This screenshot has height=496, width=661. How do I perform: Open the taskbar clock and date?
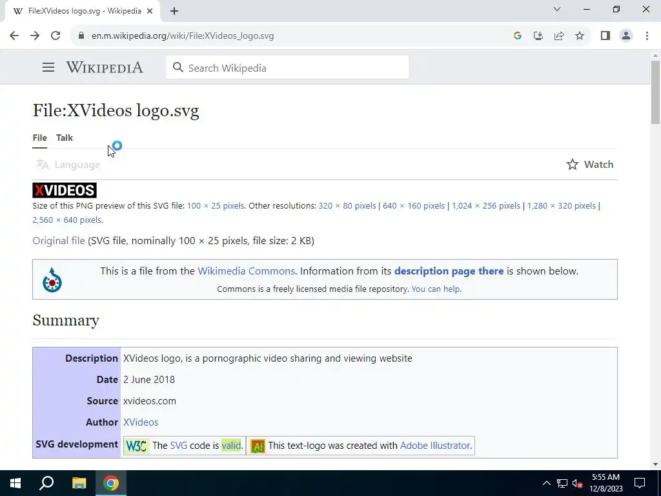coord(605,483)
